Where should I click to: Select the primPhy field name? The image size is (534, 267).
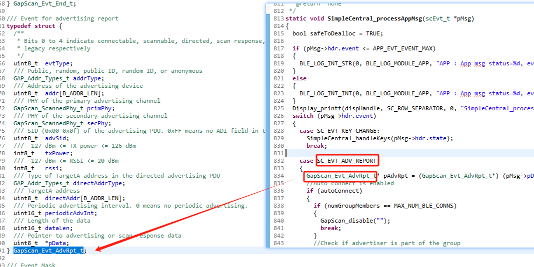[x=99, y=108]
